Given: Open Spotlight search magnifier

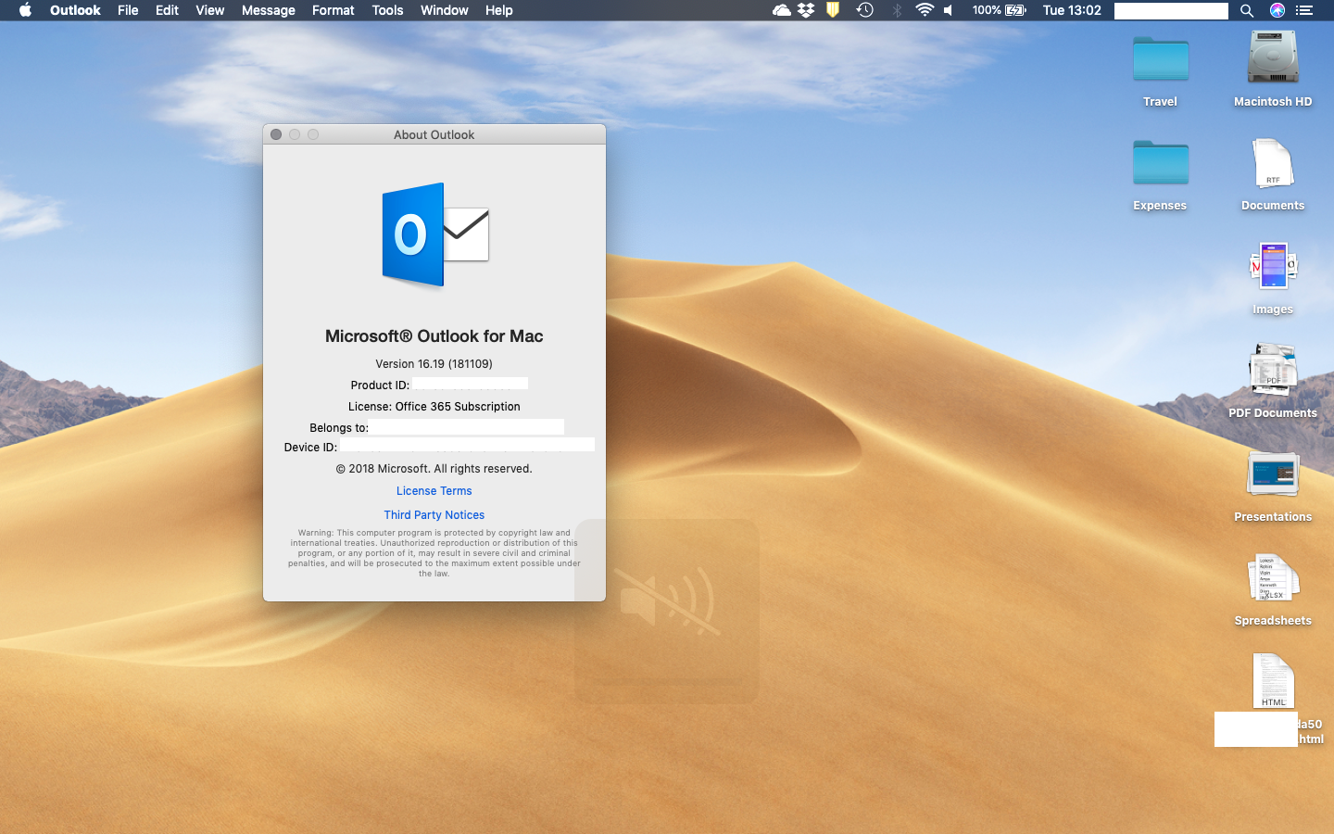Looking at the screenshot, I should coord(1247,10).
